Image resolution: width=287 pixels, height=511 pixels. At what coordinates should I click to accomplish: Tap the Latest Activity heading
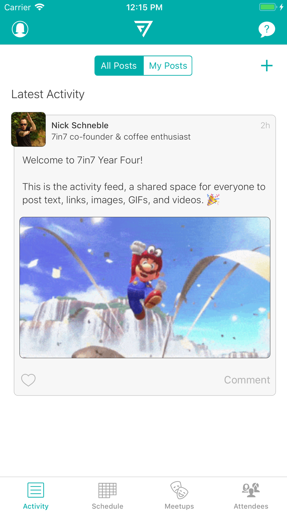pos(48,94)
